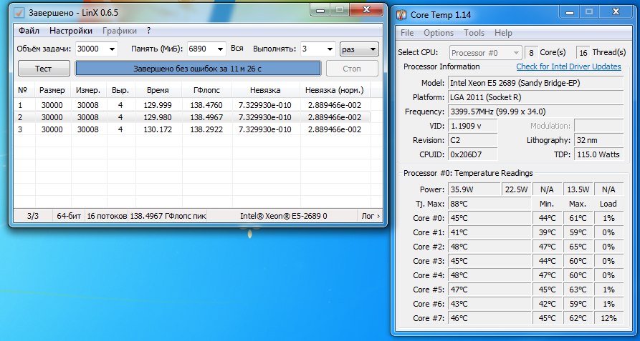Open the Графики menu in LinX
The height and width of the screenshot is (341, 640).
(120, 31)
